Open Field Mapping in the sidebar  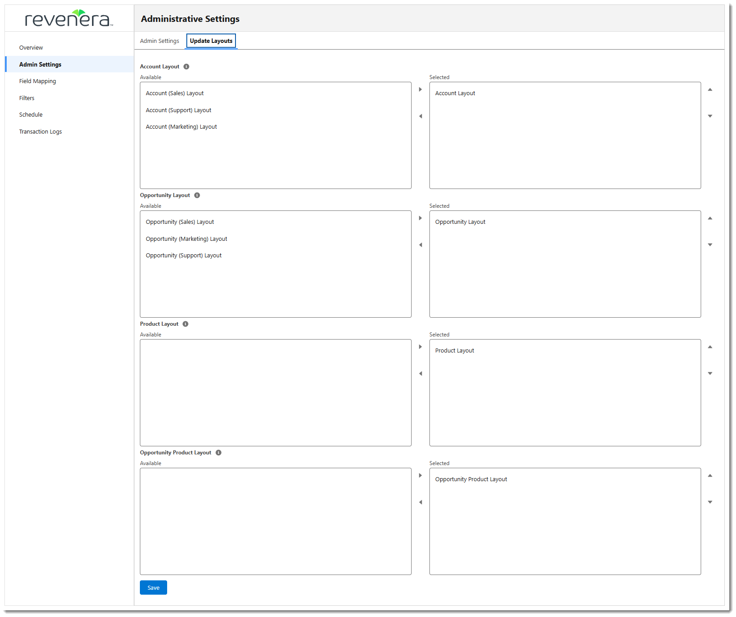(38, 81)
